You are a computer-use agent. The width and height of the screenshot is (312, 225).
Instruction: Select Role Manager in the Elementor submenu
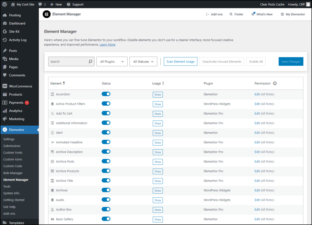coord(13,173)
